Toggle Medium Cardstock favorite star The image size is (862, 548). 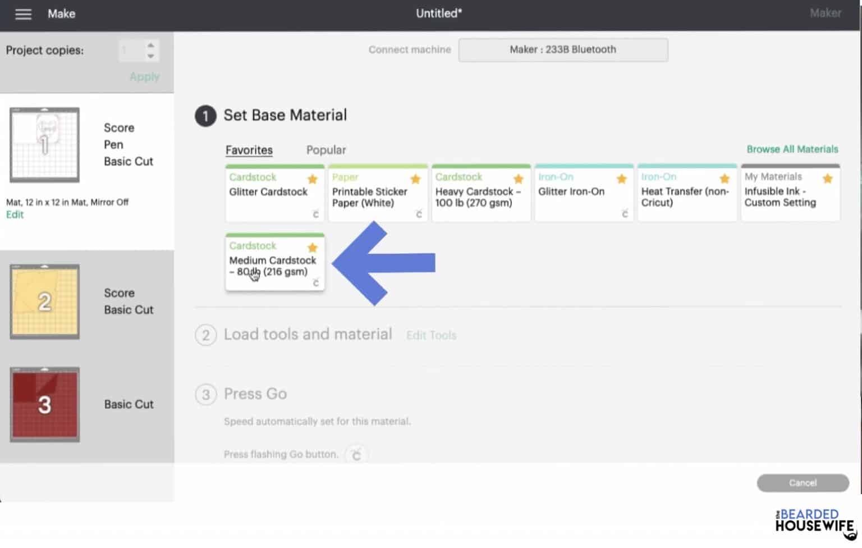pyautogui.click(x=313, y=248)
